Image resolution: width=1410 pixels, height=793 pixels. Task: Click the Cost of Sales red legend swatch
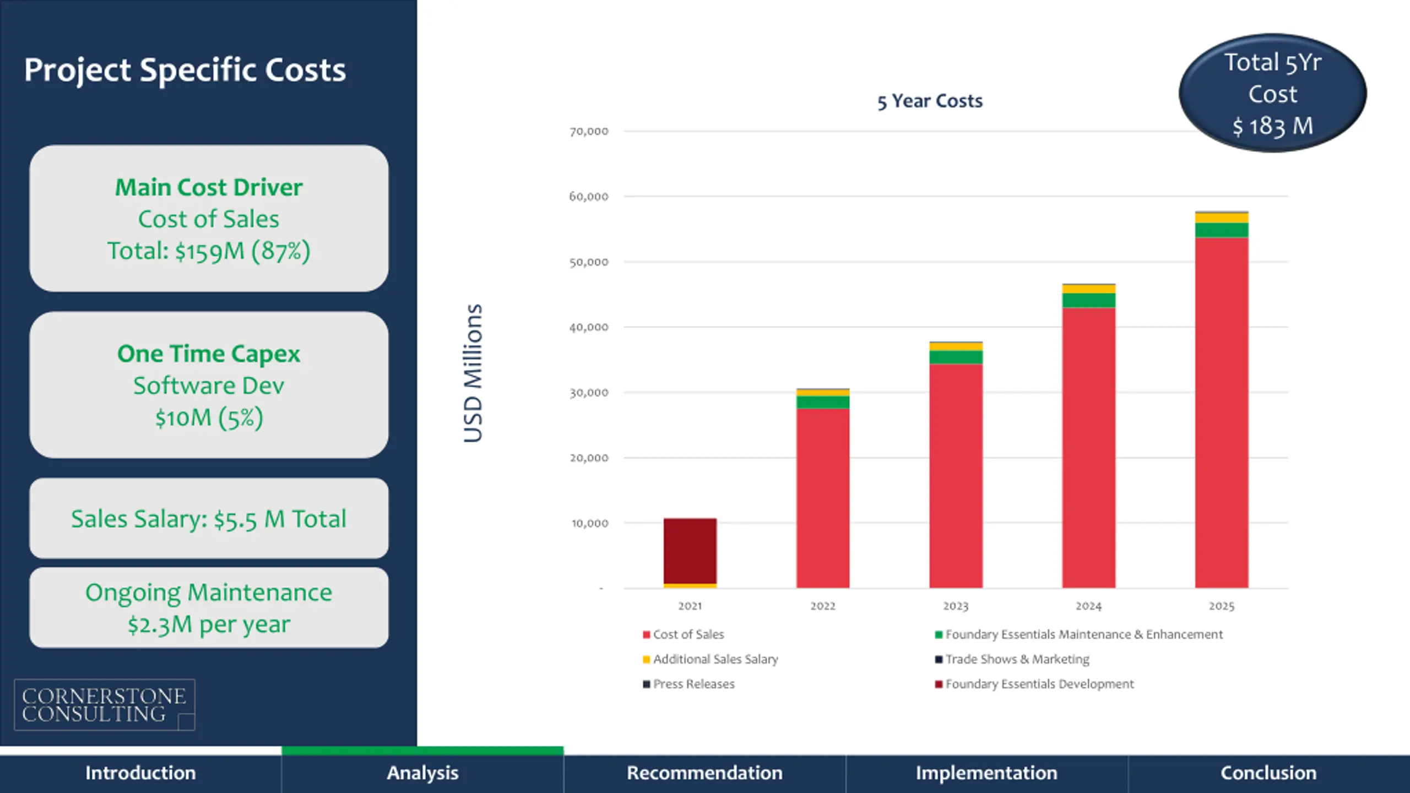coord(647,635)
